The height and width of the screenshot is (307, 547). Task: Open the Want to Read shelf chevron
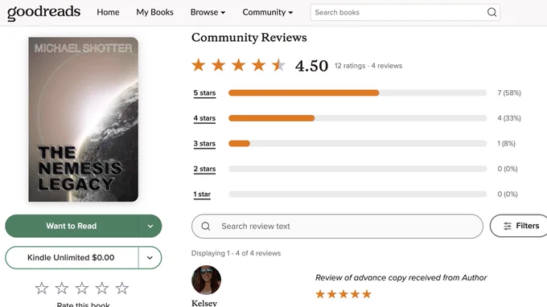point(150,226)
